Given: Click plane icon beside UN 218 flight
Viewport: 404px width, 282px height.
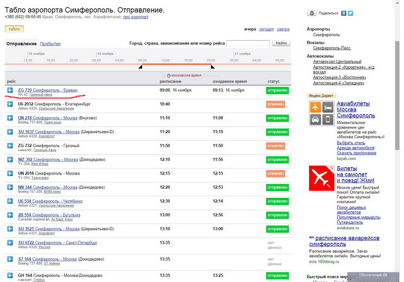Looking at the screenshot, I should coord(10,118).
